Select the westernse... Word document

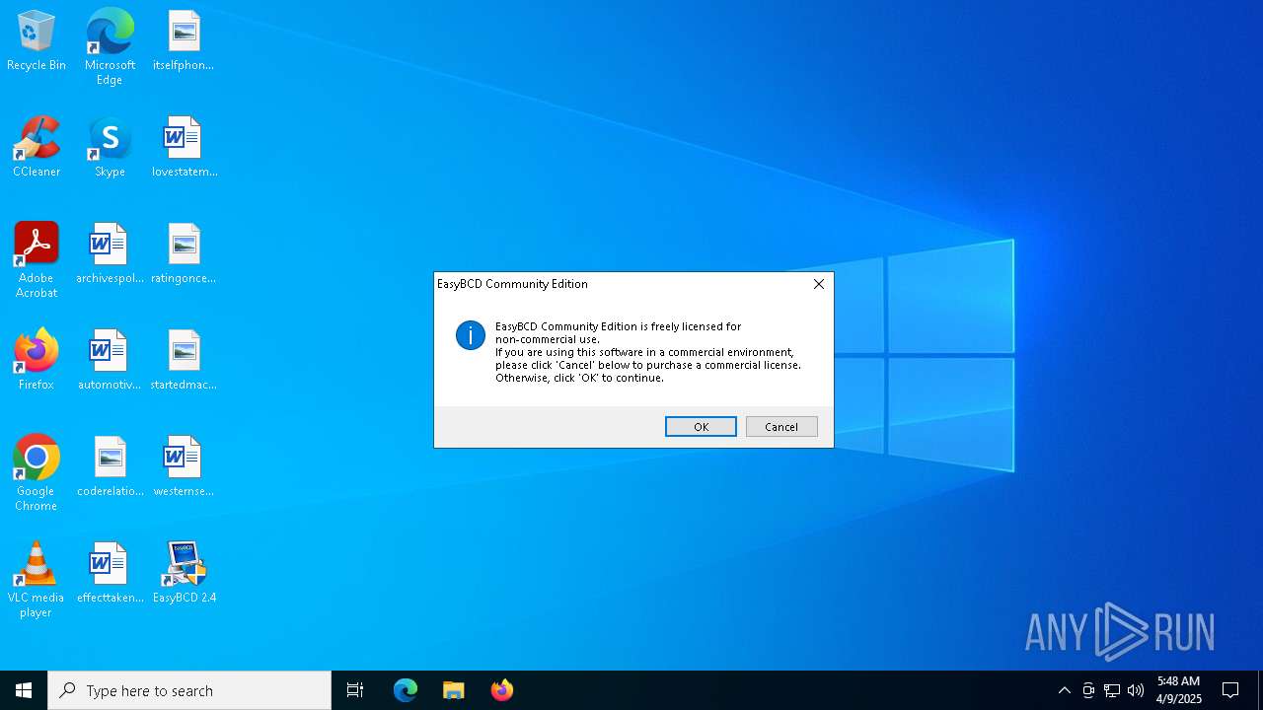tap(184, 467)
